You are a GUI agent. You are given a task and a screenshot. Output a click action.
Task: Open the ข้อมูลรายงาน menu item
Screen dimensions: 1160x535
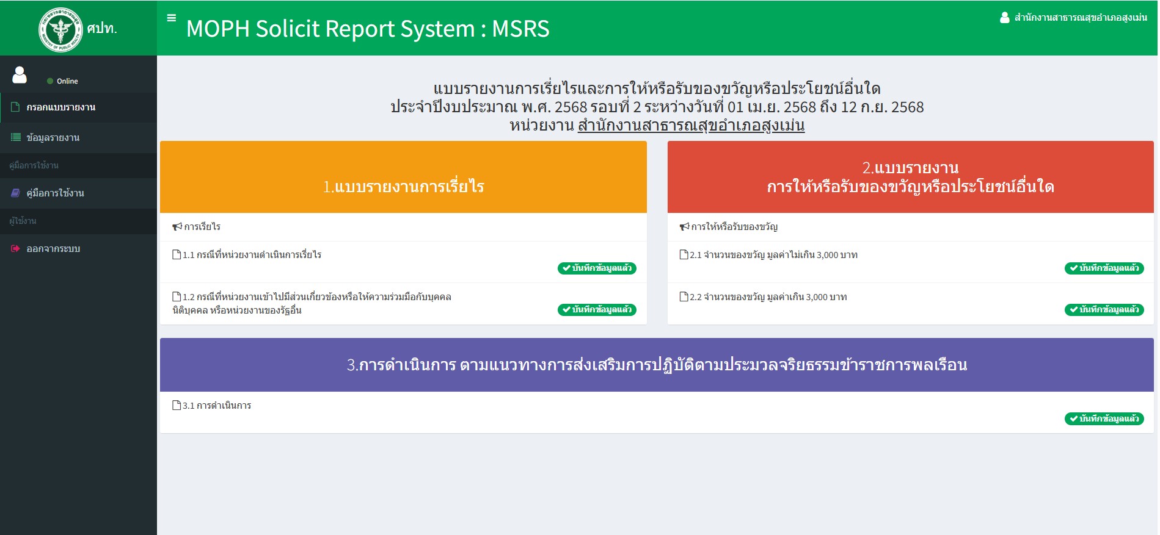53,138
